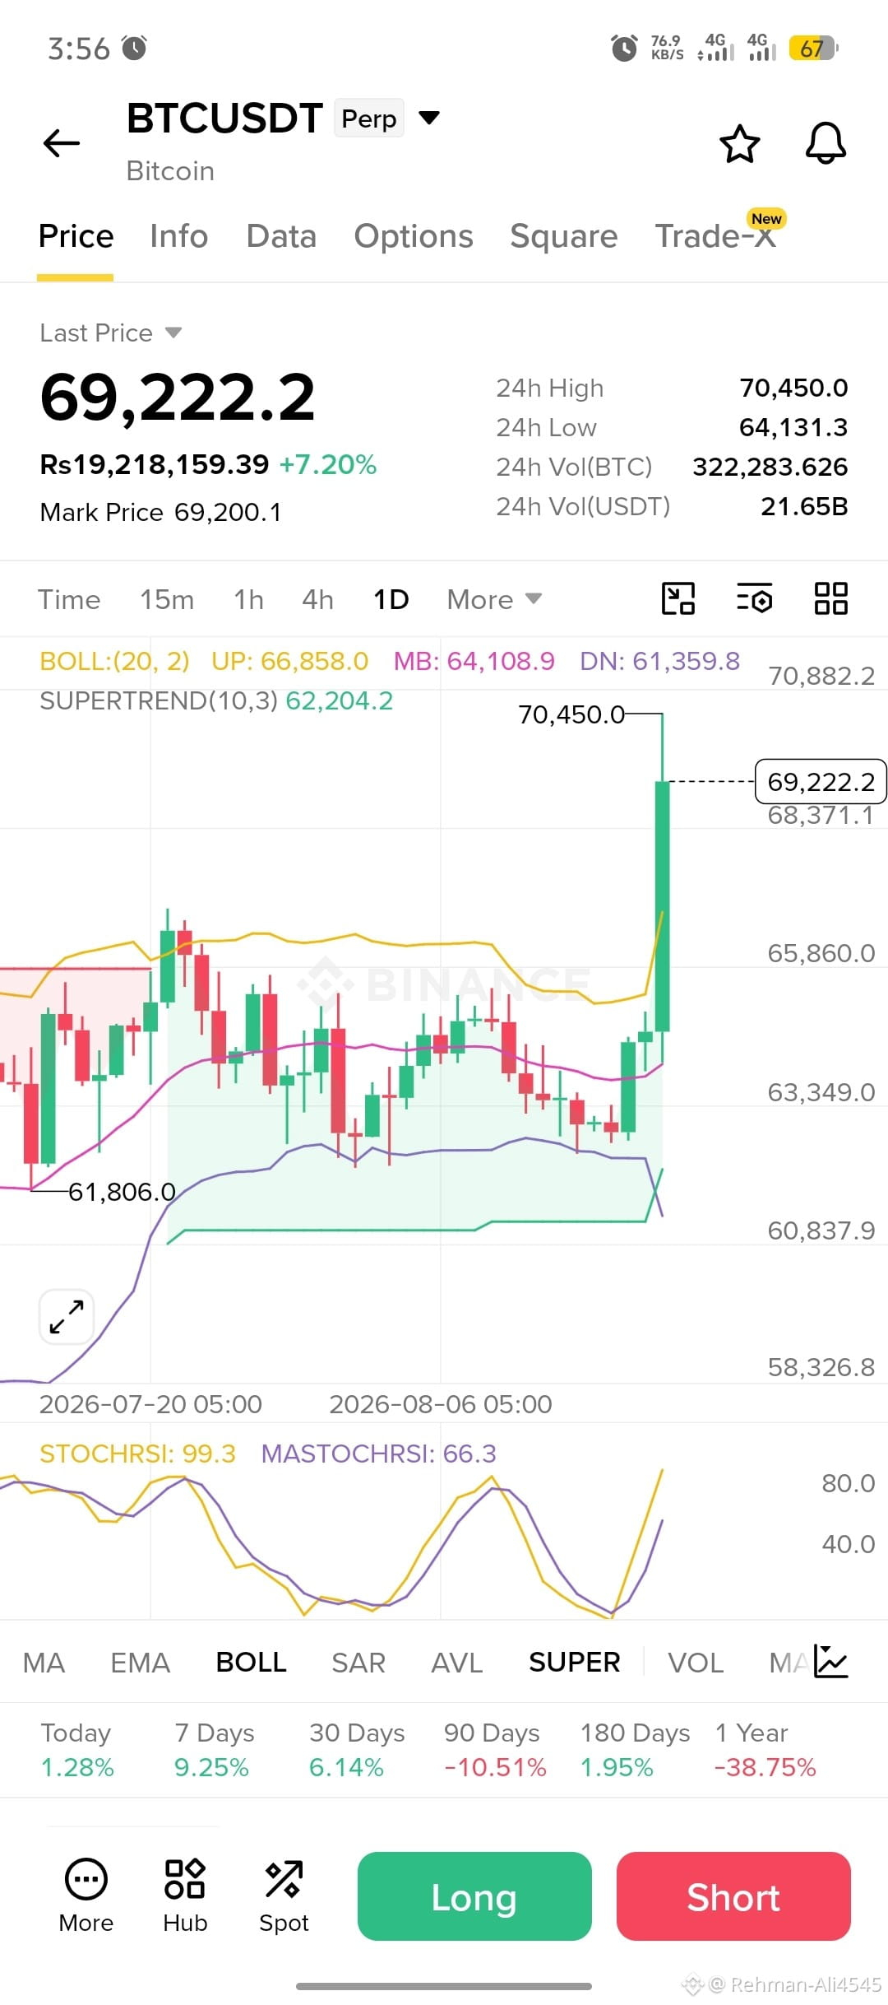
Task: Toggle the SUPER indicator on chart
Action: (x=574, y=1663)
